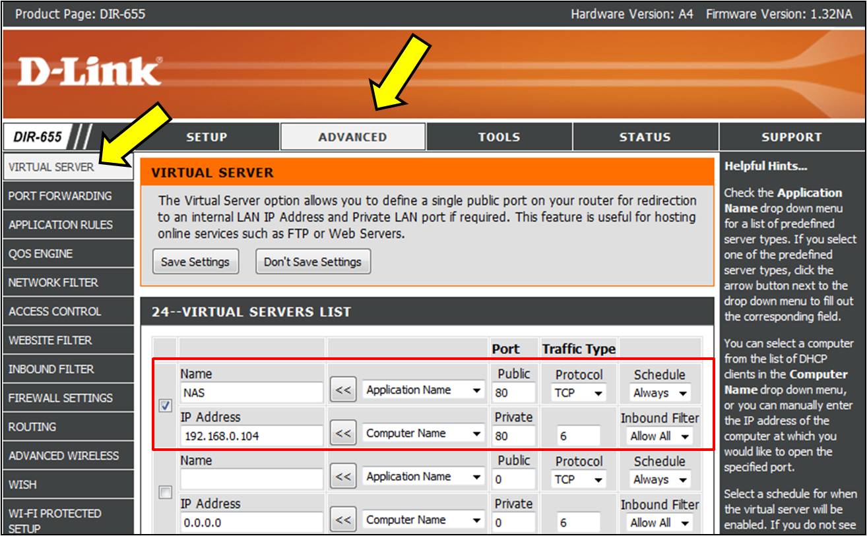867x536 pixels.
Task: Click Firmware Version: 1.32NA text
Action: 779,13
